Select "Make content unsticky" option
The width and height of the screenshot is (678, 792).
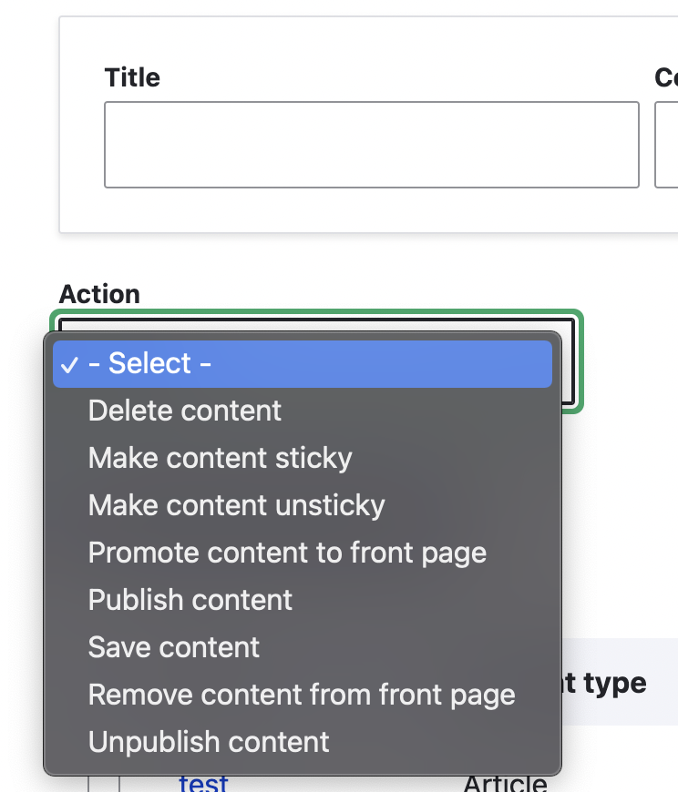236,505
